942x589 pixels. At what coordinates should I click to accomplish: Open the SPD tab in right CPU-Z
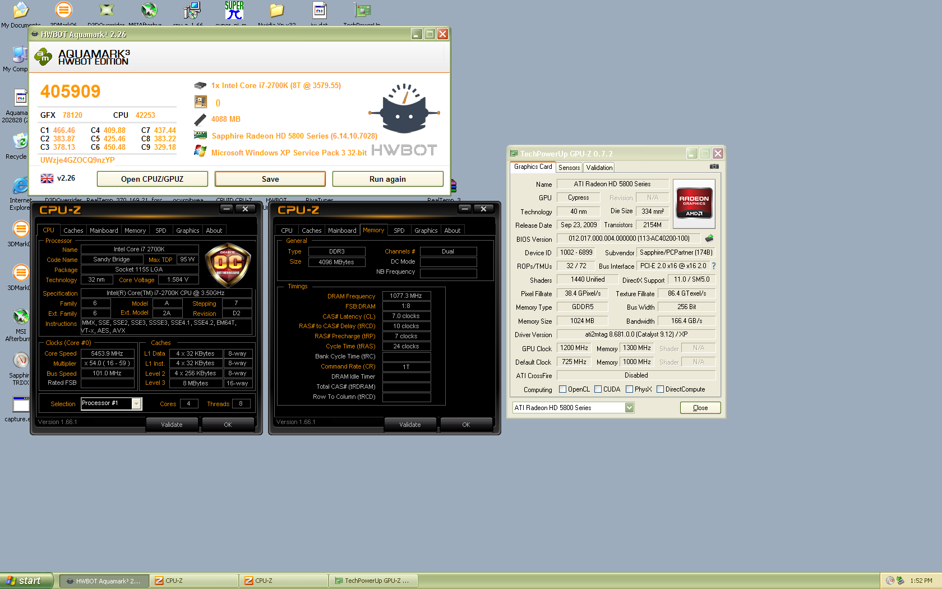point(399,231)
